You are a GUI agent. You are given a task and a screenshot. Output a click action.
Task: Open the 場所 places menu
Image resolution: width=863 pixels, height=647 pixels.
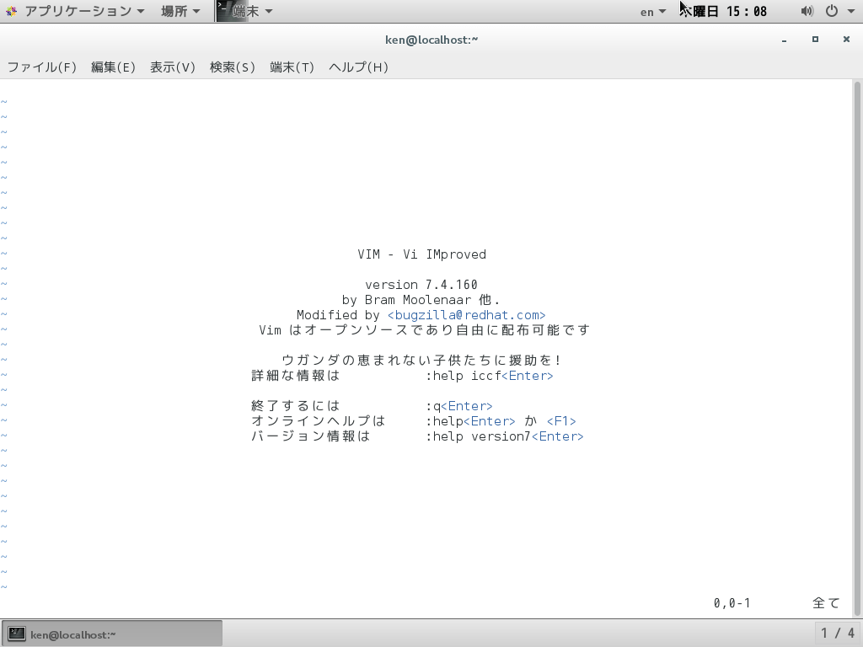pos(180,11)
